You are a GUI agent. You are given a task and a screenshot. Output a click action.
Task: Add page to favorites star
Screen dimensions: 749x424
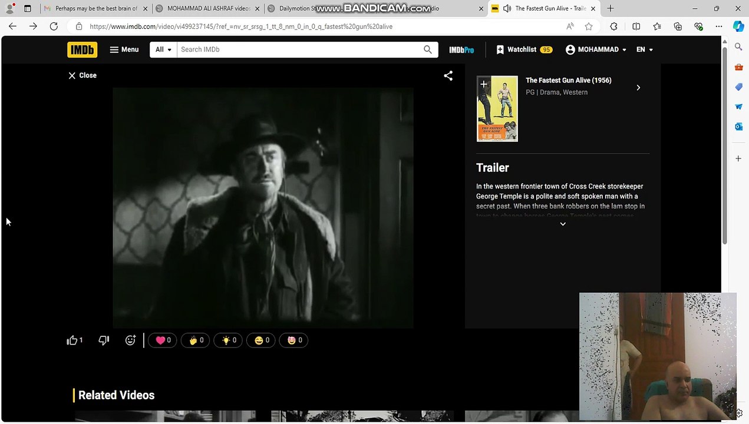pos(589,26)
